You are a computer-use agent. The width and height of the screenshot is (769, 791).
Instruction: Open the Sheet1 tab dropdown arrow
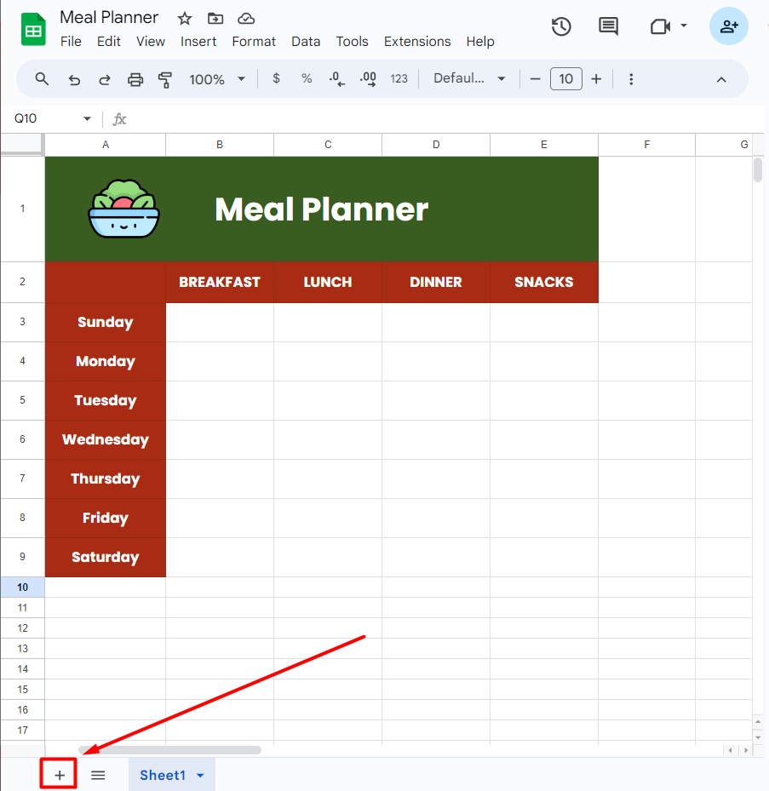point(200,776)
